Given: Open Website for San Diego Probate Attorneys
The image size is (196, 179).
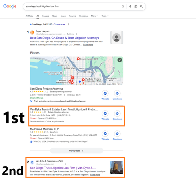Looking at the screenshot, I should coord(105,95).
